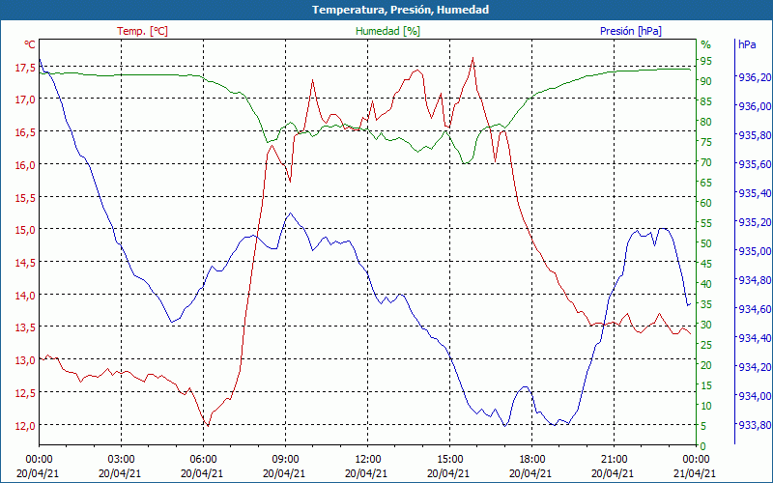Click the 50 humidity axis value
Screen dimensions: 773x483
coord(706,243)
